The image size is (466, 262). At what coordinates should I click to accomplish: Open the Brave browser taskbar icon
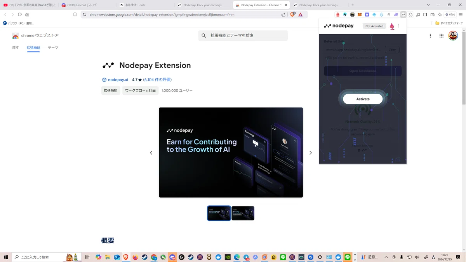126,257
